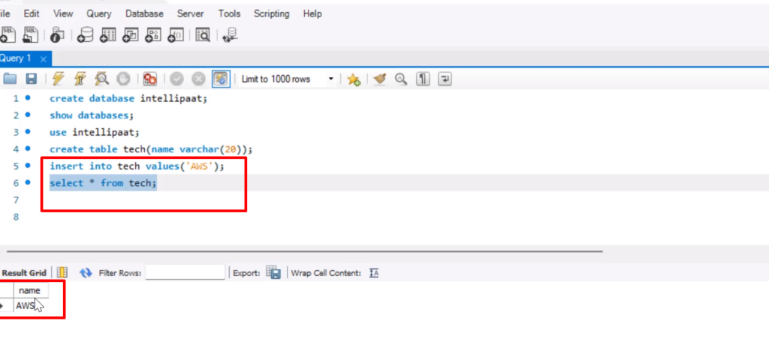Run Explain plan for the current statement
769x360 pixels.
(101, 79)
